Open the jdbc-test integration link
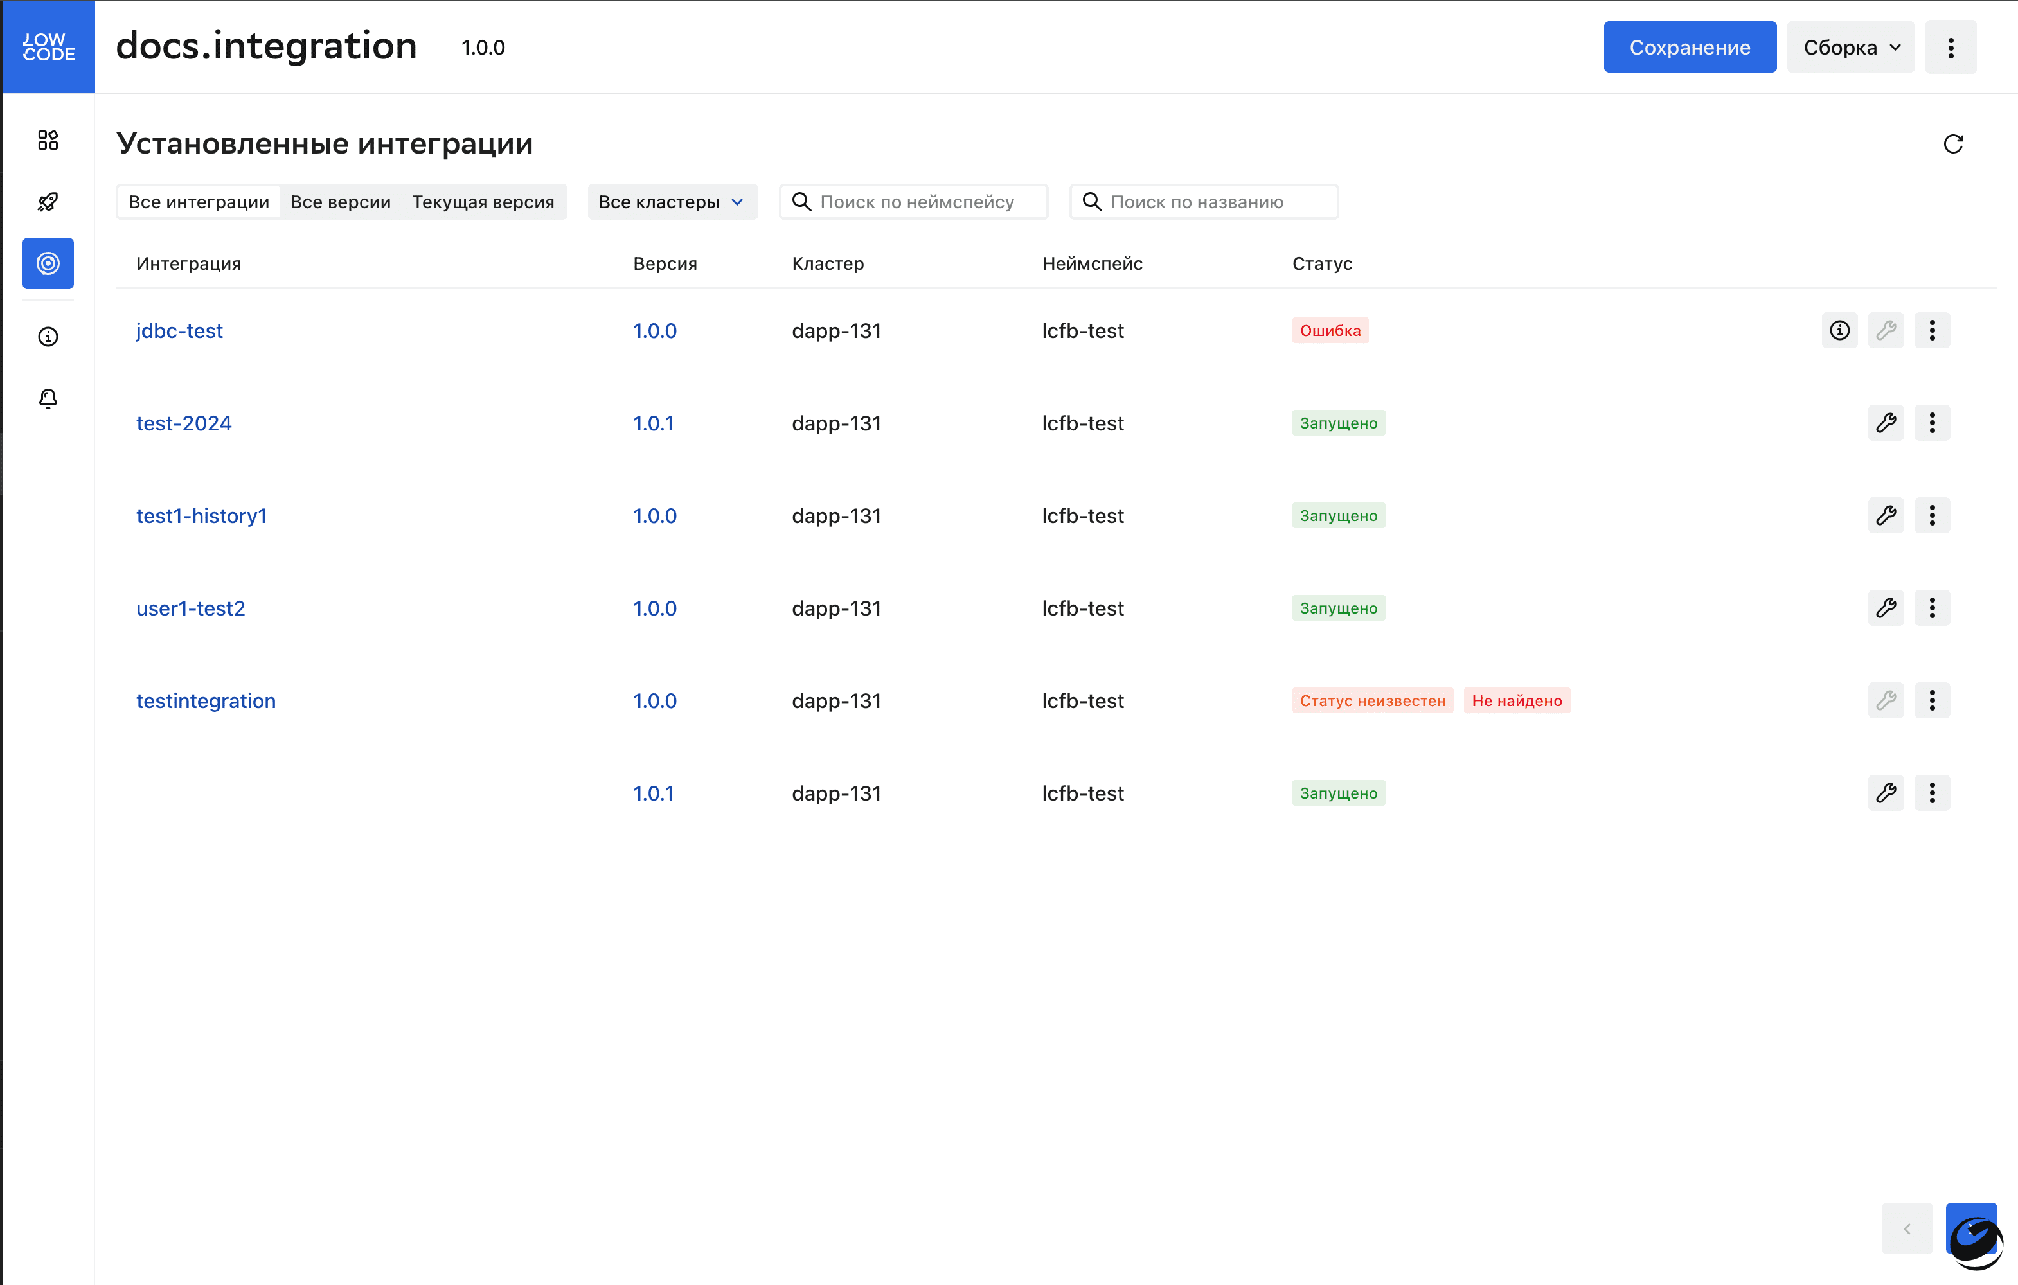Screen dimensions: 2018x1285 click(179, 331)
